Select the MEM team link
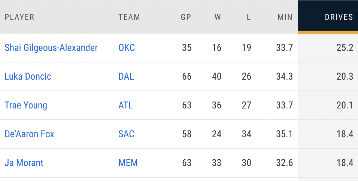Image resolution: width=358 pixels, height=181 pixels. 128,163
